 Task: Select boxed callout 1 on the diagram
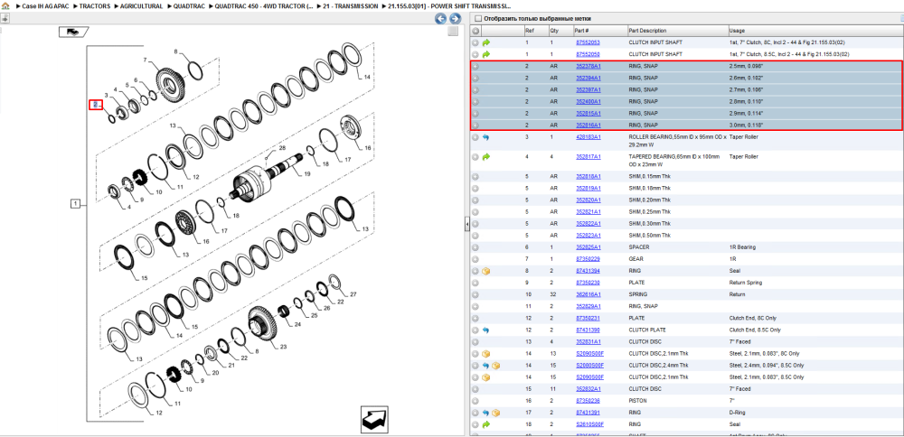click(x=76, y=203)
